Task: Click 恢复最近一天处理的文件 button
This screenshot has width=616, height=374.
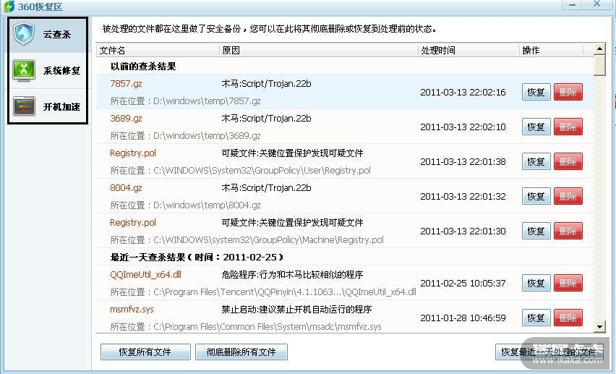Action: (549, 352)
